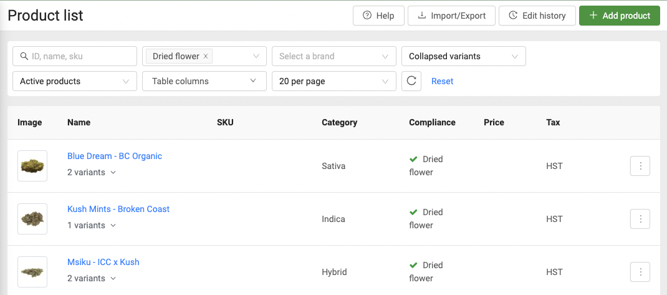The width and height of the screenshot is (667, 295).
Task: Open the Collapsed variants dropdown
Action: point(463,56)
